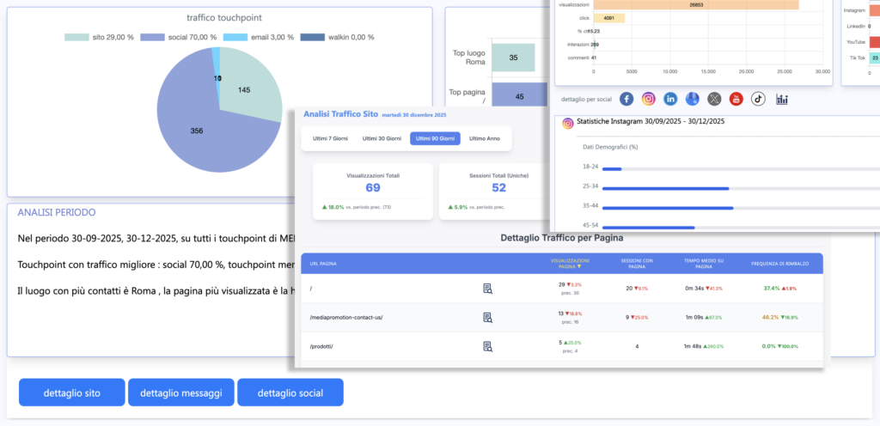The height and width of the screenshot is (426, 880).
Task: Click the Instagram logo beside Statistiche Instagram
Action: tap(568, 124)
